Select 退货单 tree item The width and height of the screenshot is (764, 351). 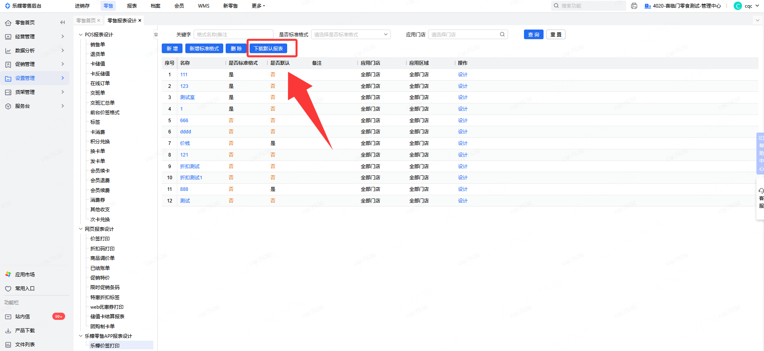98,54
